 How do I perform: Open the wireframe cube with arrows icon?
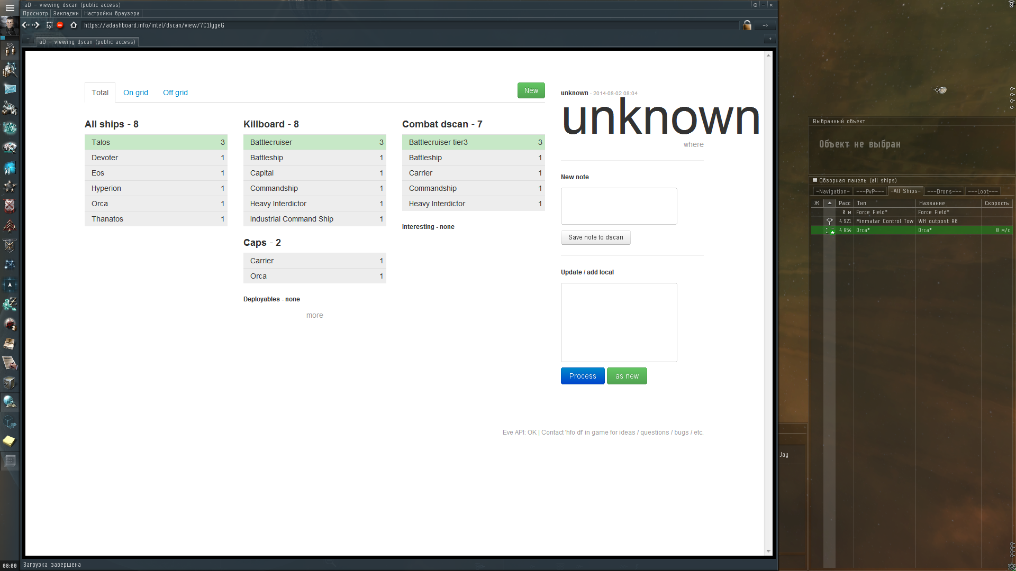(x=10, y=421)
